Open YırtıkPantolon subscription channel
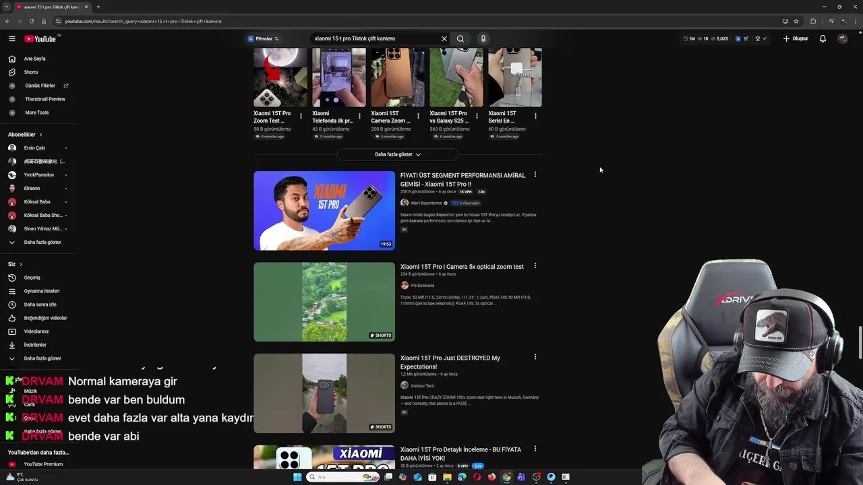This screenshot has width=863, height=485. [x=38, y=175]
